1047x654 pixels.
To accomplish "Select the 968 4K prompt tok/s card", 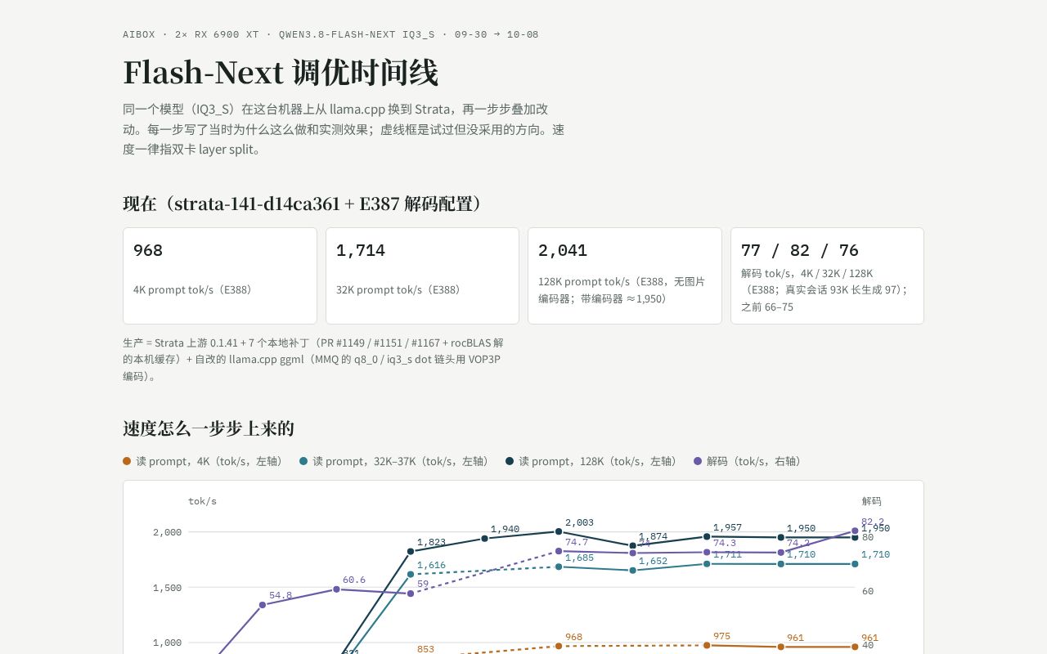I will click(x=220, y=275).
